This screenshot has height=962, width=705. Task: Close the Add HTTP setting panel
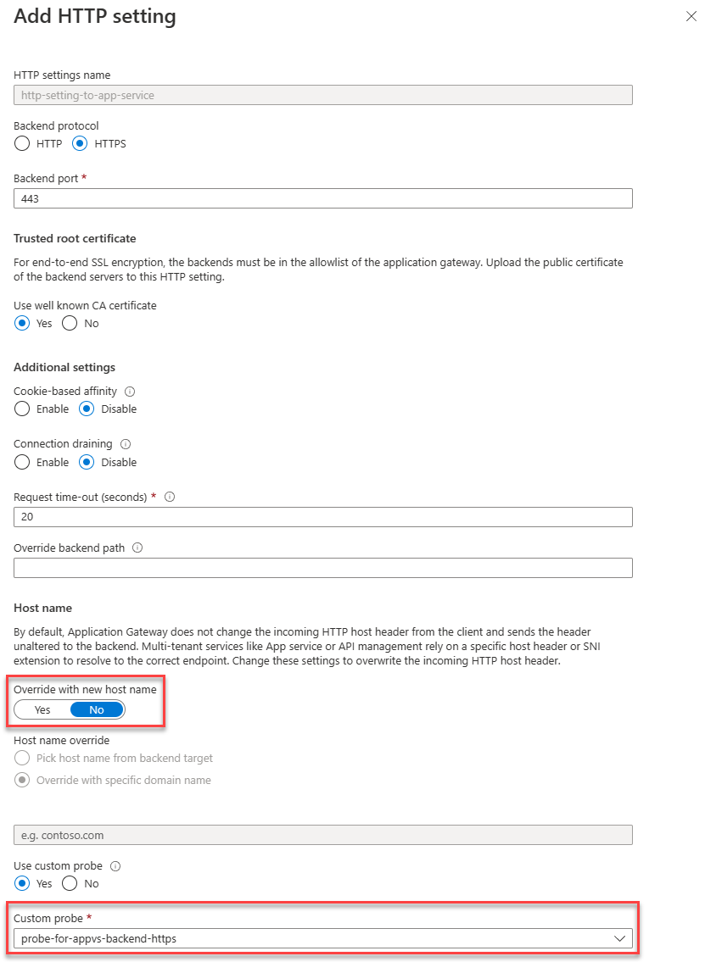[691, 16]
